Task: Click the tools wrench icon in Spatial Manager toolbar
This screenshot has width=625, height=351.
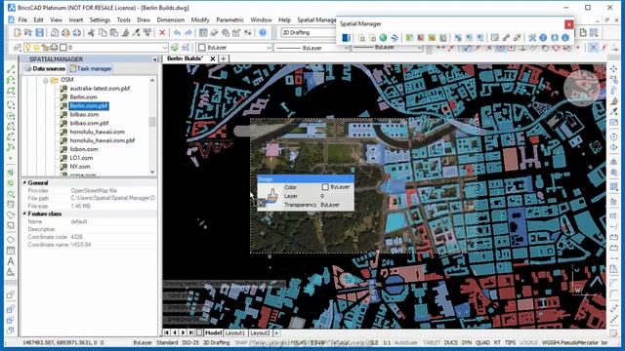Action: point(532,38)
